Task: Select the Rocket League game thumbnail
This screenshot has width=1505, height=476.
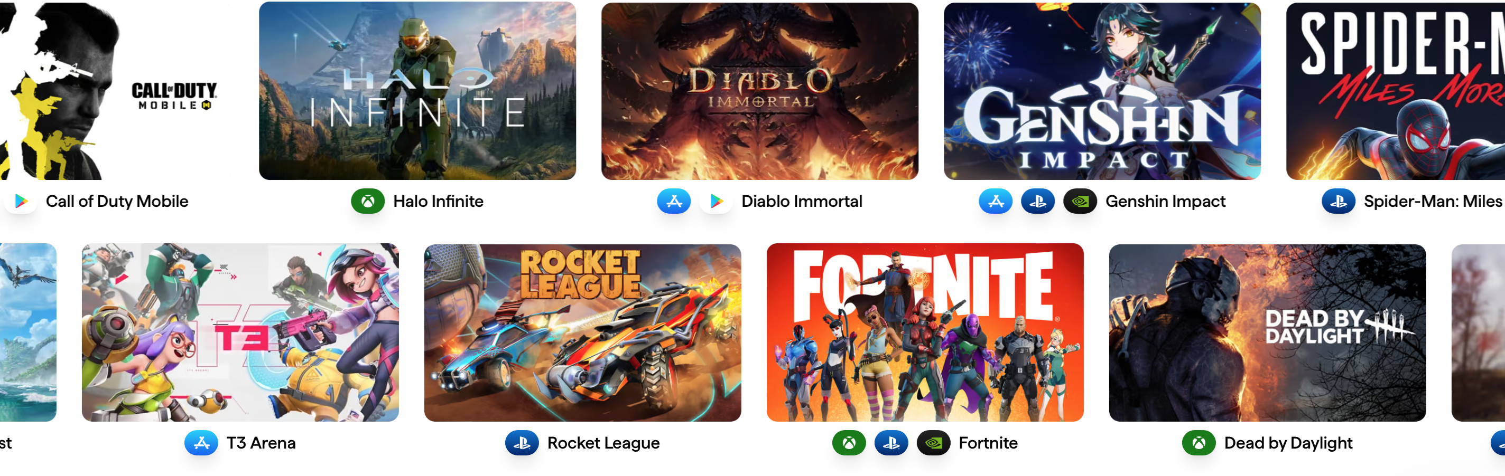Action: tap(582, 332)
